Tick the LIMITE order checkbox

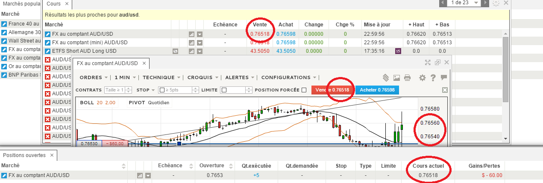[x=224, y=90]
